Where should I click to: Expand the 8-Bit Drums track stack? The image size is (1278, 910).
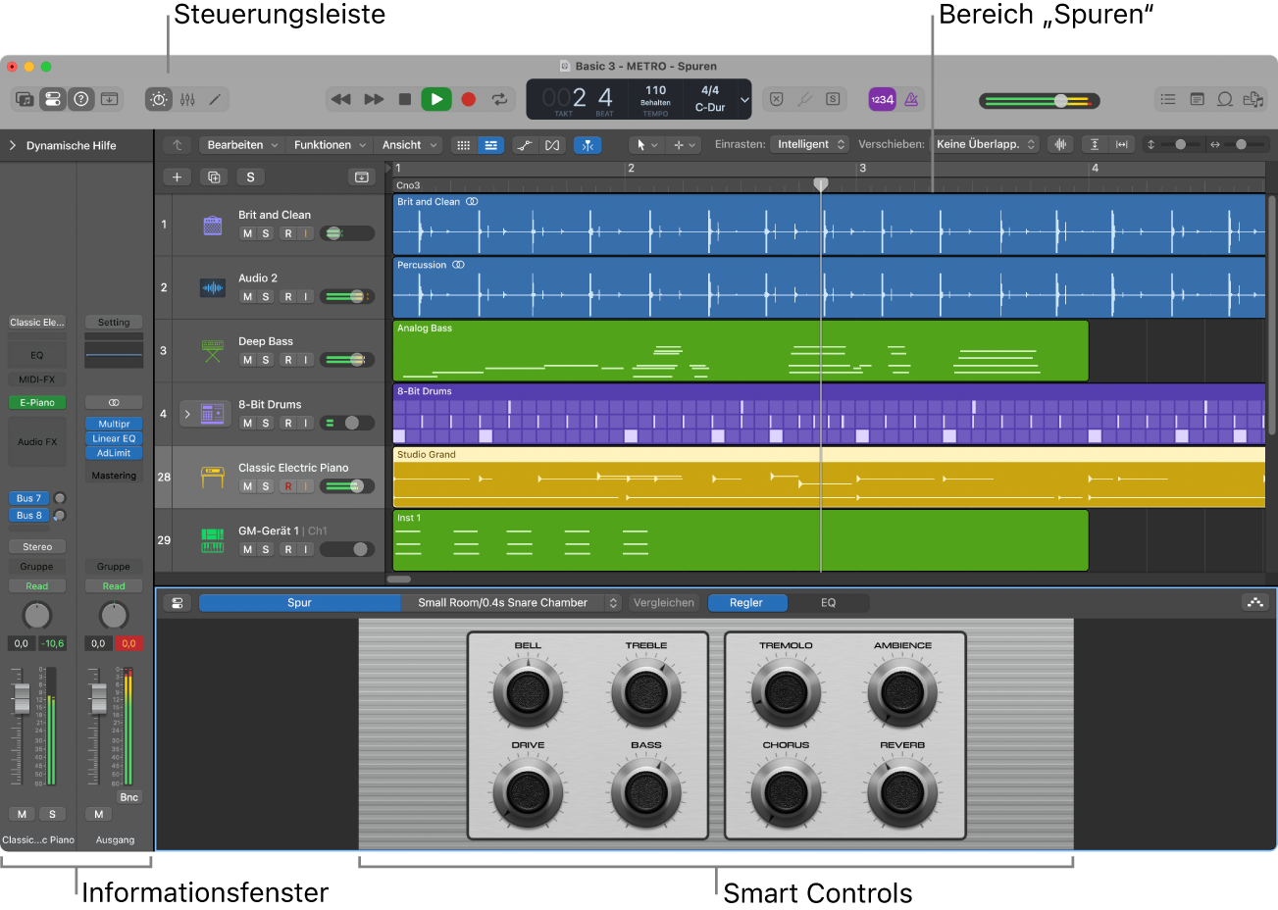pyautogui.click(x=187, y=414)
